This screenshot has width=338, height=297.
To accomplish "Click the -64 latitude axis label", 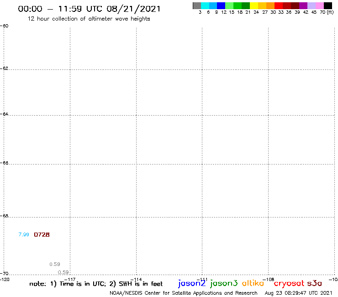I will tap(4, 114).
